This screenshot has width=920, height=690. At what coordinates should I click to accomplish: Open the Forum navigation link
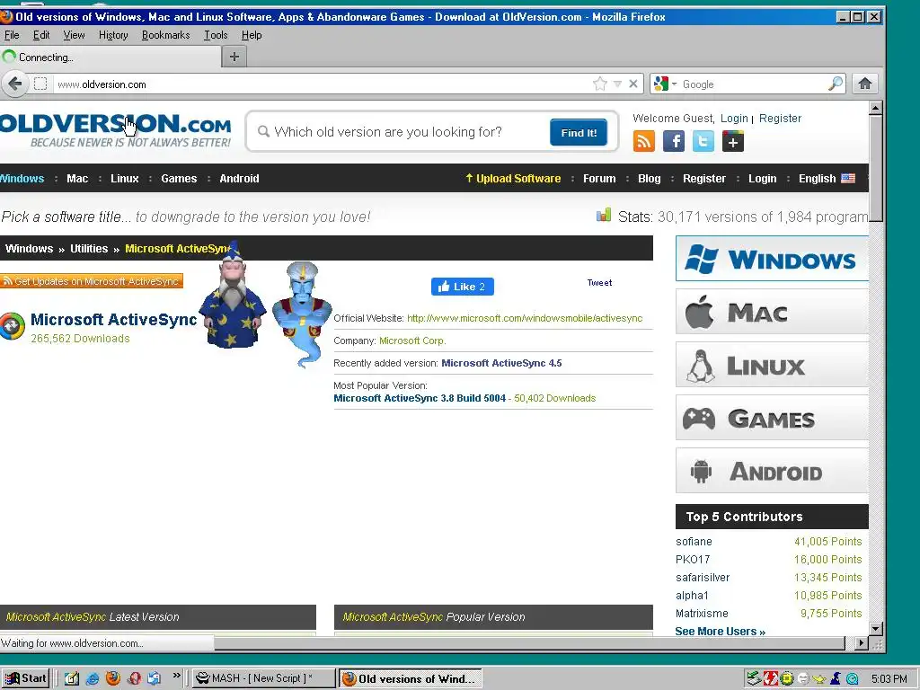[x=599, y=179]
